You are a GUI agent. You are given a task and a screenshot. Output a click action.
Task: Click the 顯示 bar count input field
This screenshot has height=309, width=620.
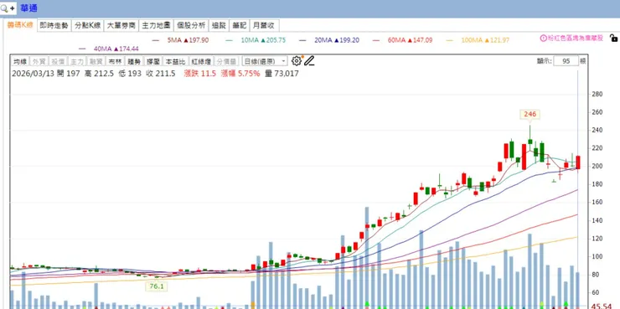click(x=566, y=61)
